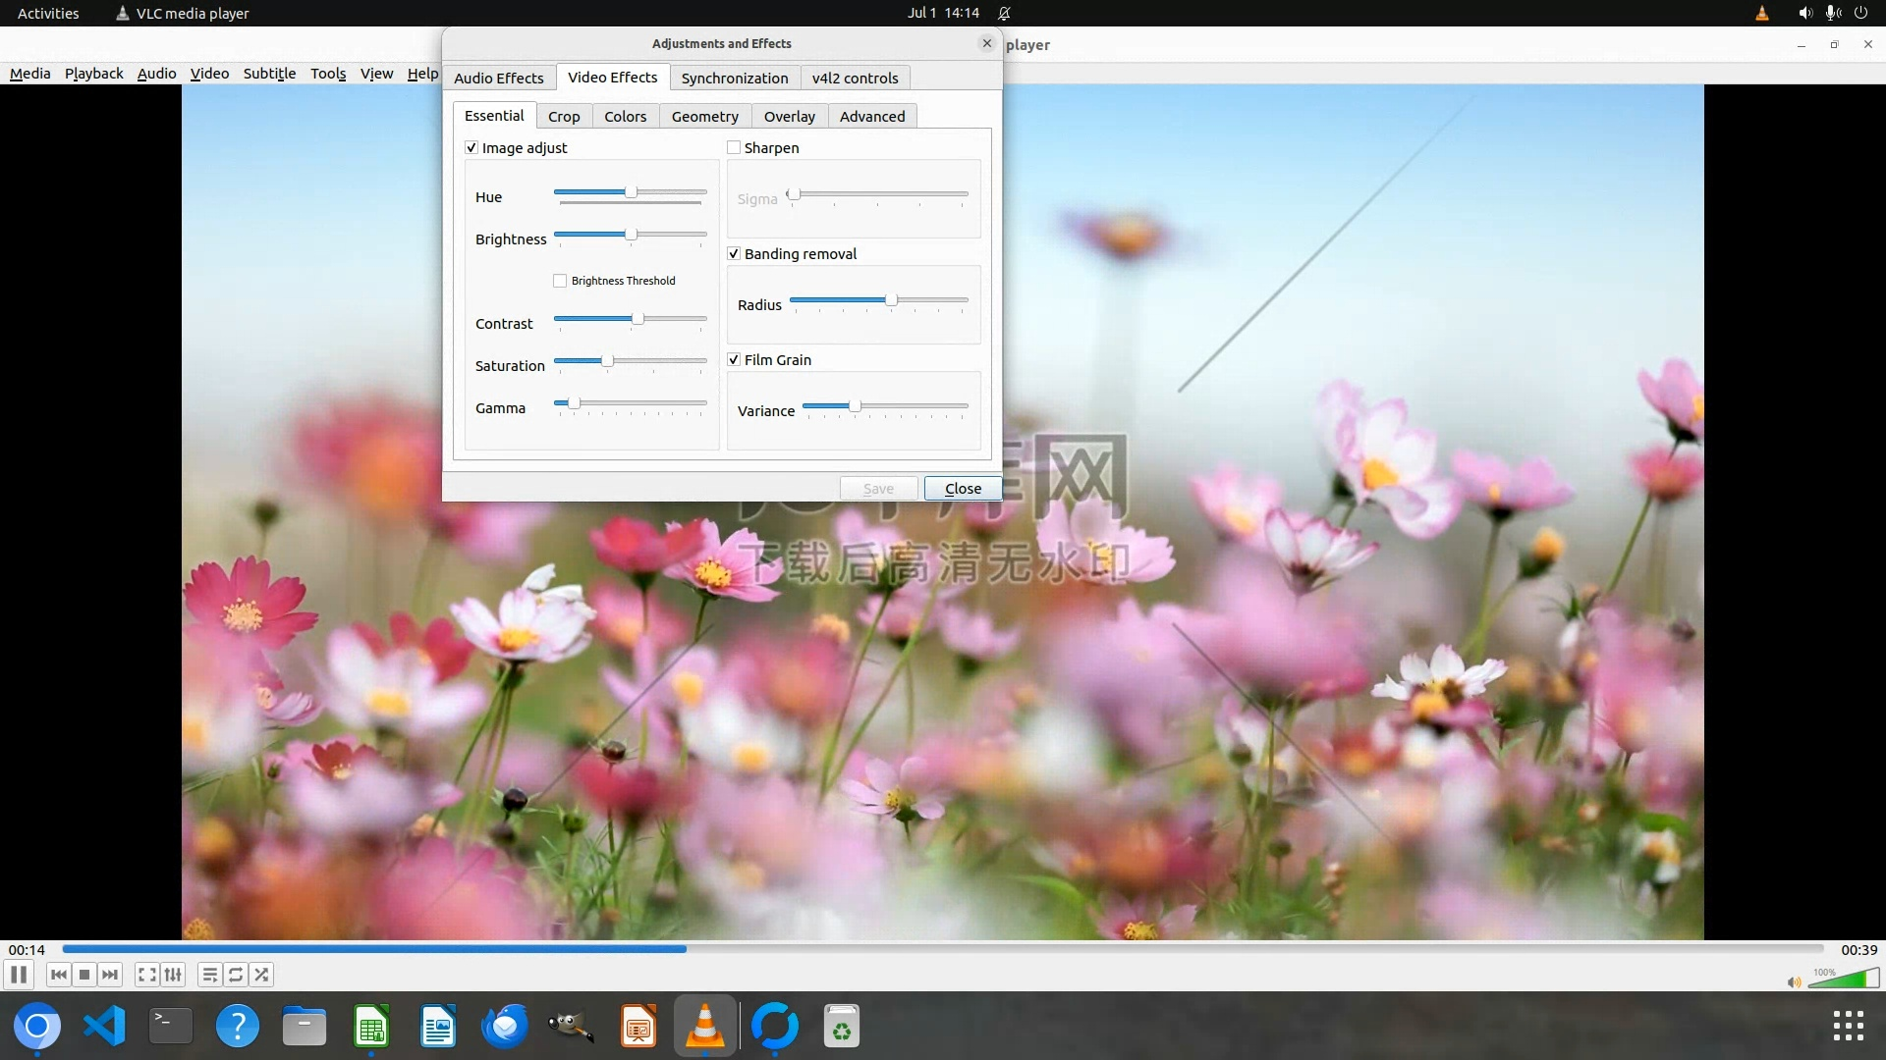The width and height of the screenshot is (1886, 1060).
Task: Show the playlist
Action: tap(209, 975)
